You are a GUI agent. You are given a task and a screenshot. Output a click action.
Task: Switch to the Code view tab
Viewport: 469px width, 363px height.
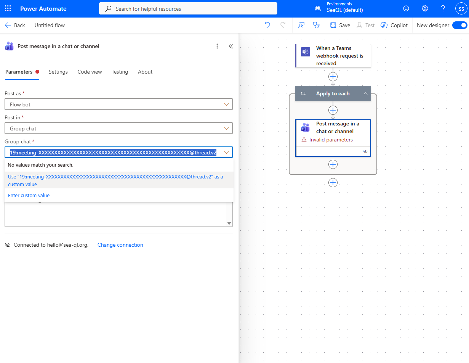pos(90,72)
